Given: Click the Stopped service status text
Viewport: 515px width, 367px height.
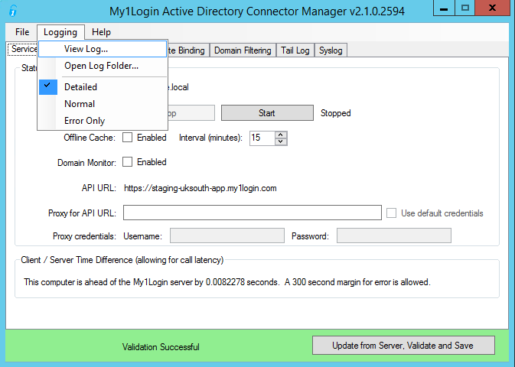Looking at the screenshot, I should [x=336, y=113].
